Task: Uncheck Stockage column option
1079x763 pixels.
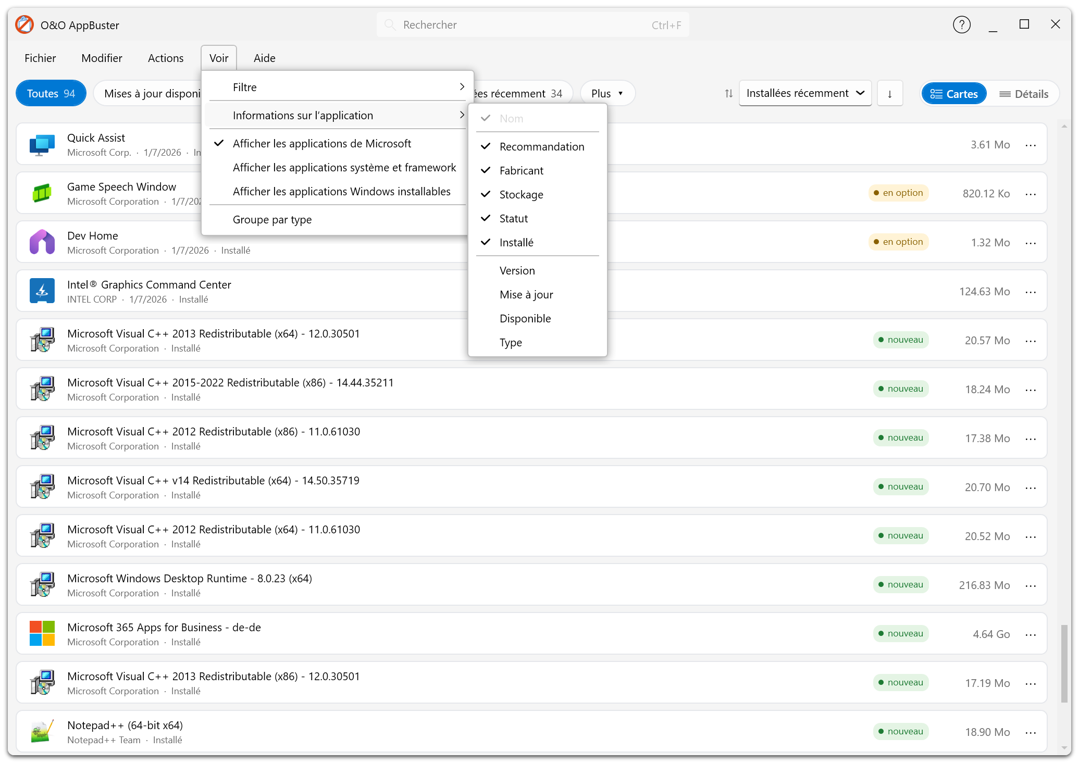Action: click(x=537, y=195)
